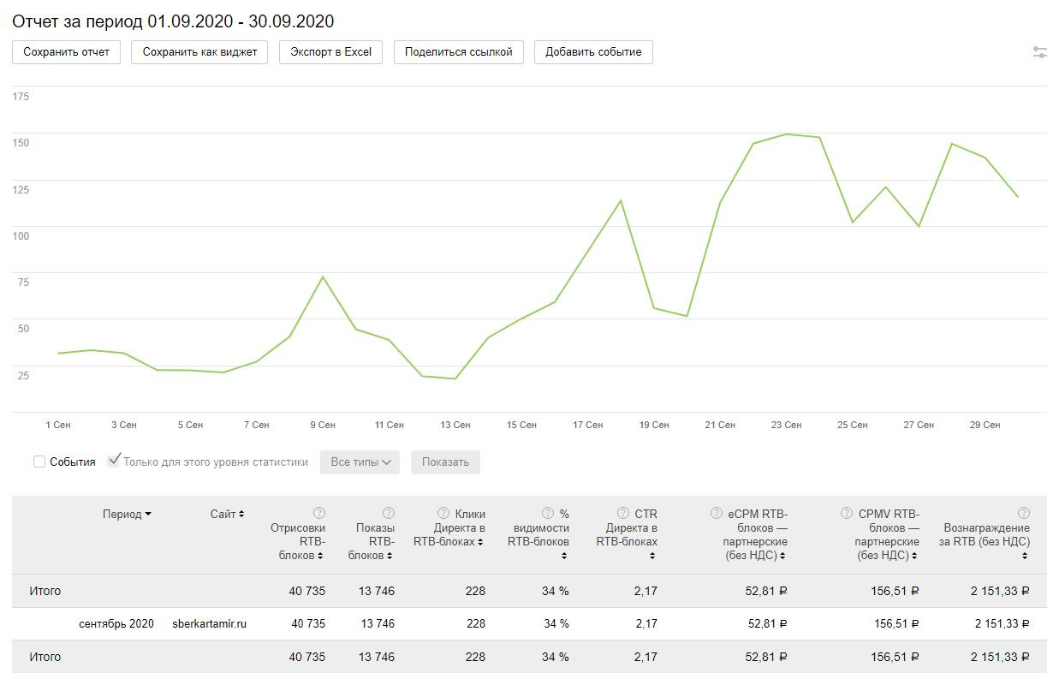Click help icon next to CTR Директа
Screen dimensions: 1059x679
pos(622,514)
